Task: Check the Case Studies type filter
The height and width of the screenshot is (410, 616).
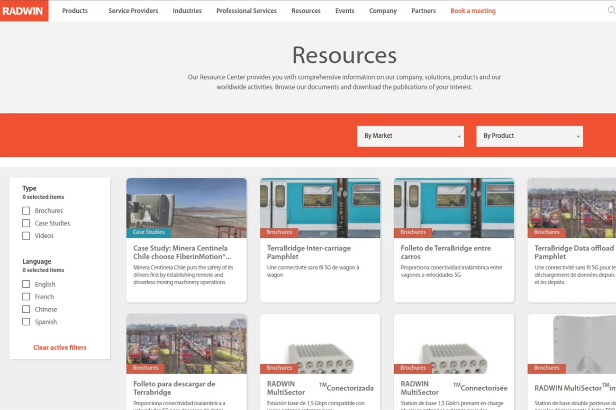Action: click(26, 223)
